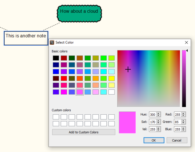
Task: Select the 'How about a cloud' node
Action: coord(79,11)
